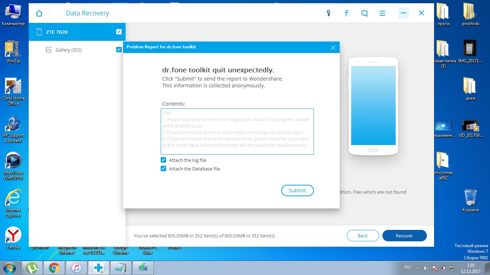
Task: Uncheck Attach the Database file
Action: [164, 169]
